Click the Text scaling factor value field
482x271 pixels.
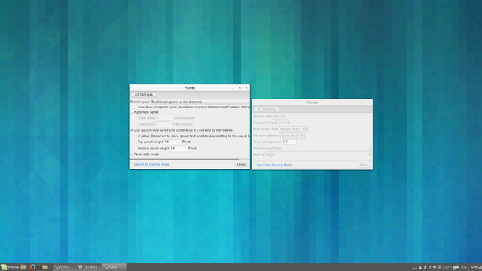pyautogui.click(x=285, y=142)
